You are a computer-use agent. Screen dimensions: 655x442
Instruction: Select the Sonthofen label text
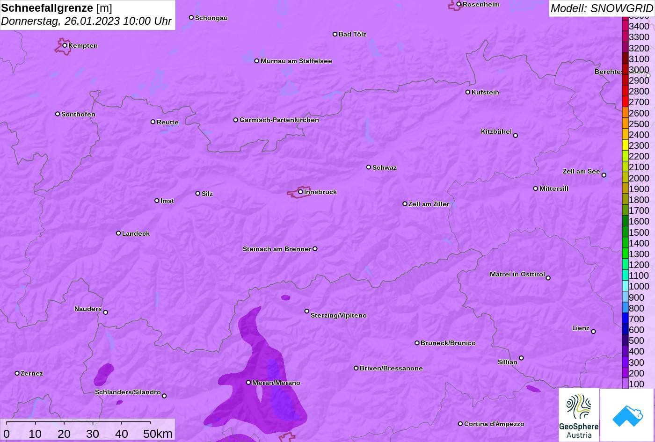click(78, 114)
